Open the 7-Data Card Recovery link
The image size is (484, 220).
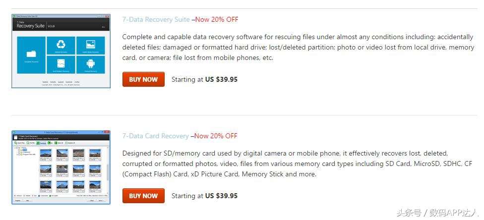[x=155, y=136]
